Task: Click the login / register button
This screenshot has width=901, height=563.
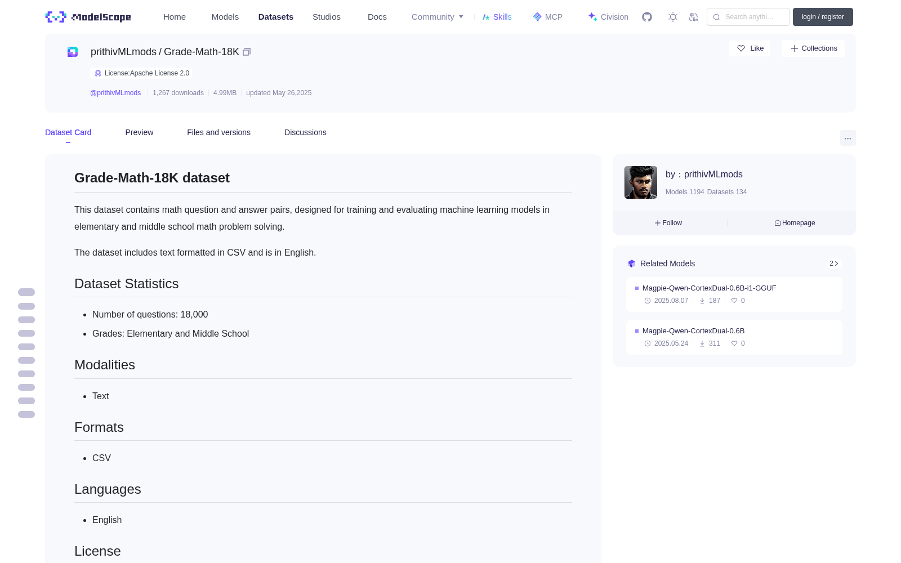Action: click(x=823, y=17)
